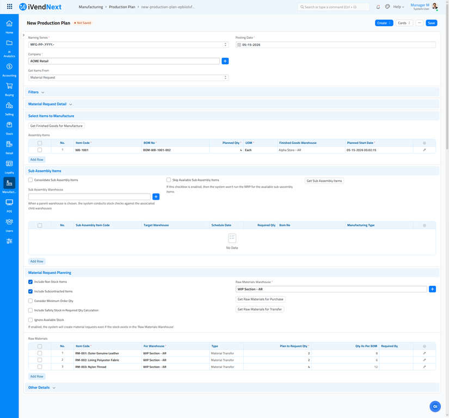
Task: Enable Consider Minimum Order Qty
Action: click(x=30, y=301)
